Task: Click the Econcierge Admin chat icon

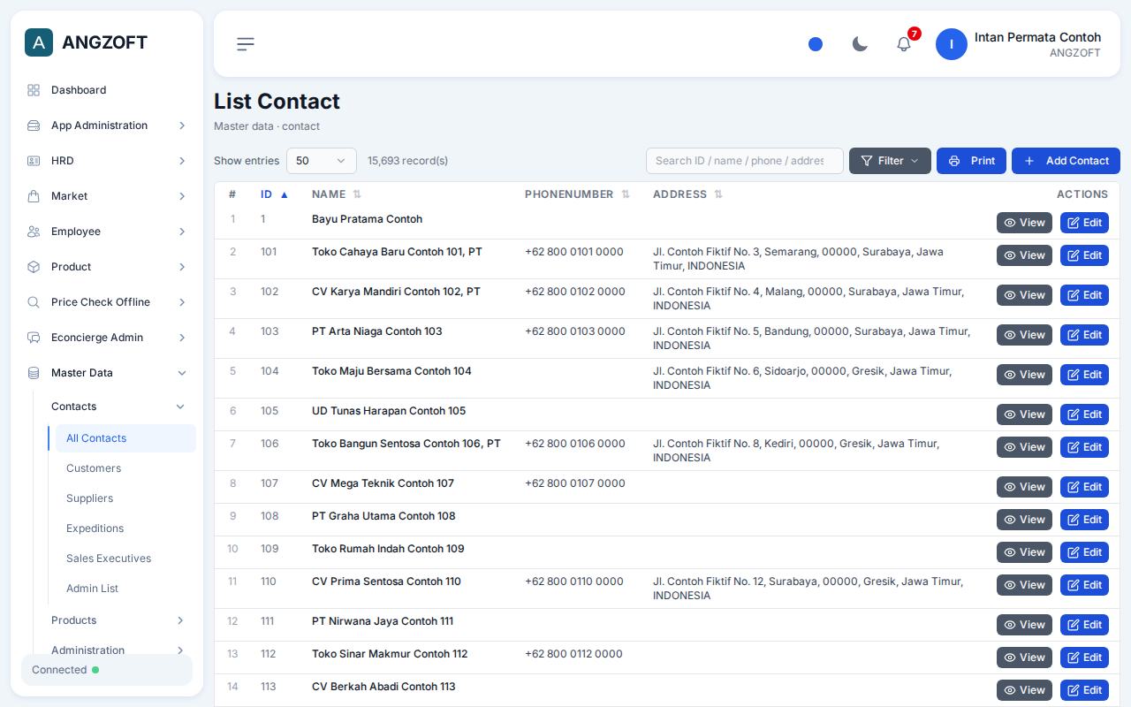Action: 34,338
